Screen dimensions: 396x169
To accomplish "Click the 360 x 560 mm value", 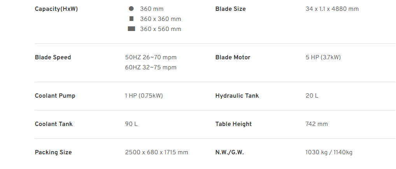I will (x=161, y=29).
